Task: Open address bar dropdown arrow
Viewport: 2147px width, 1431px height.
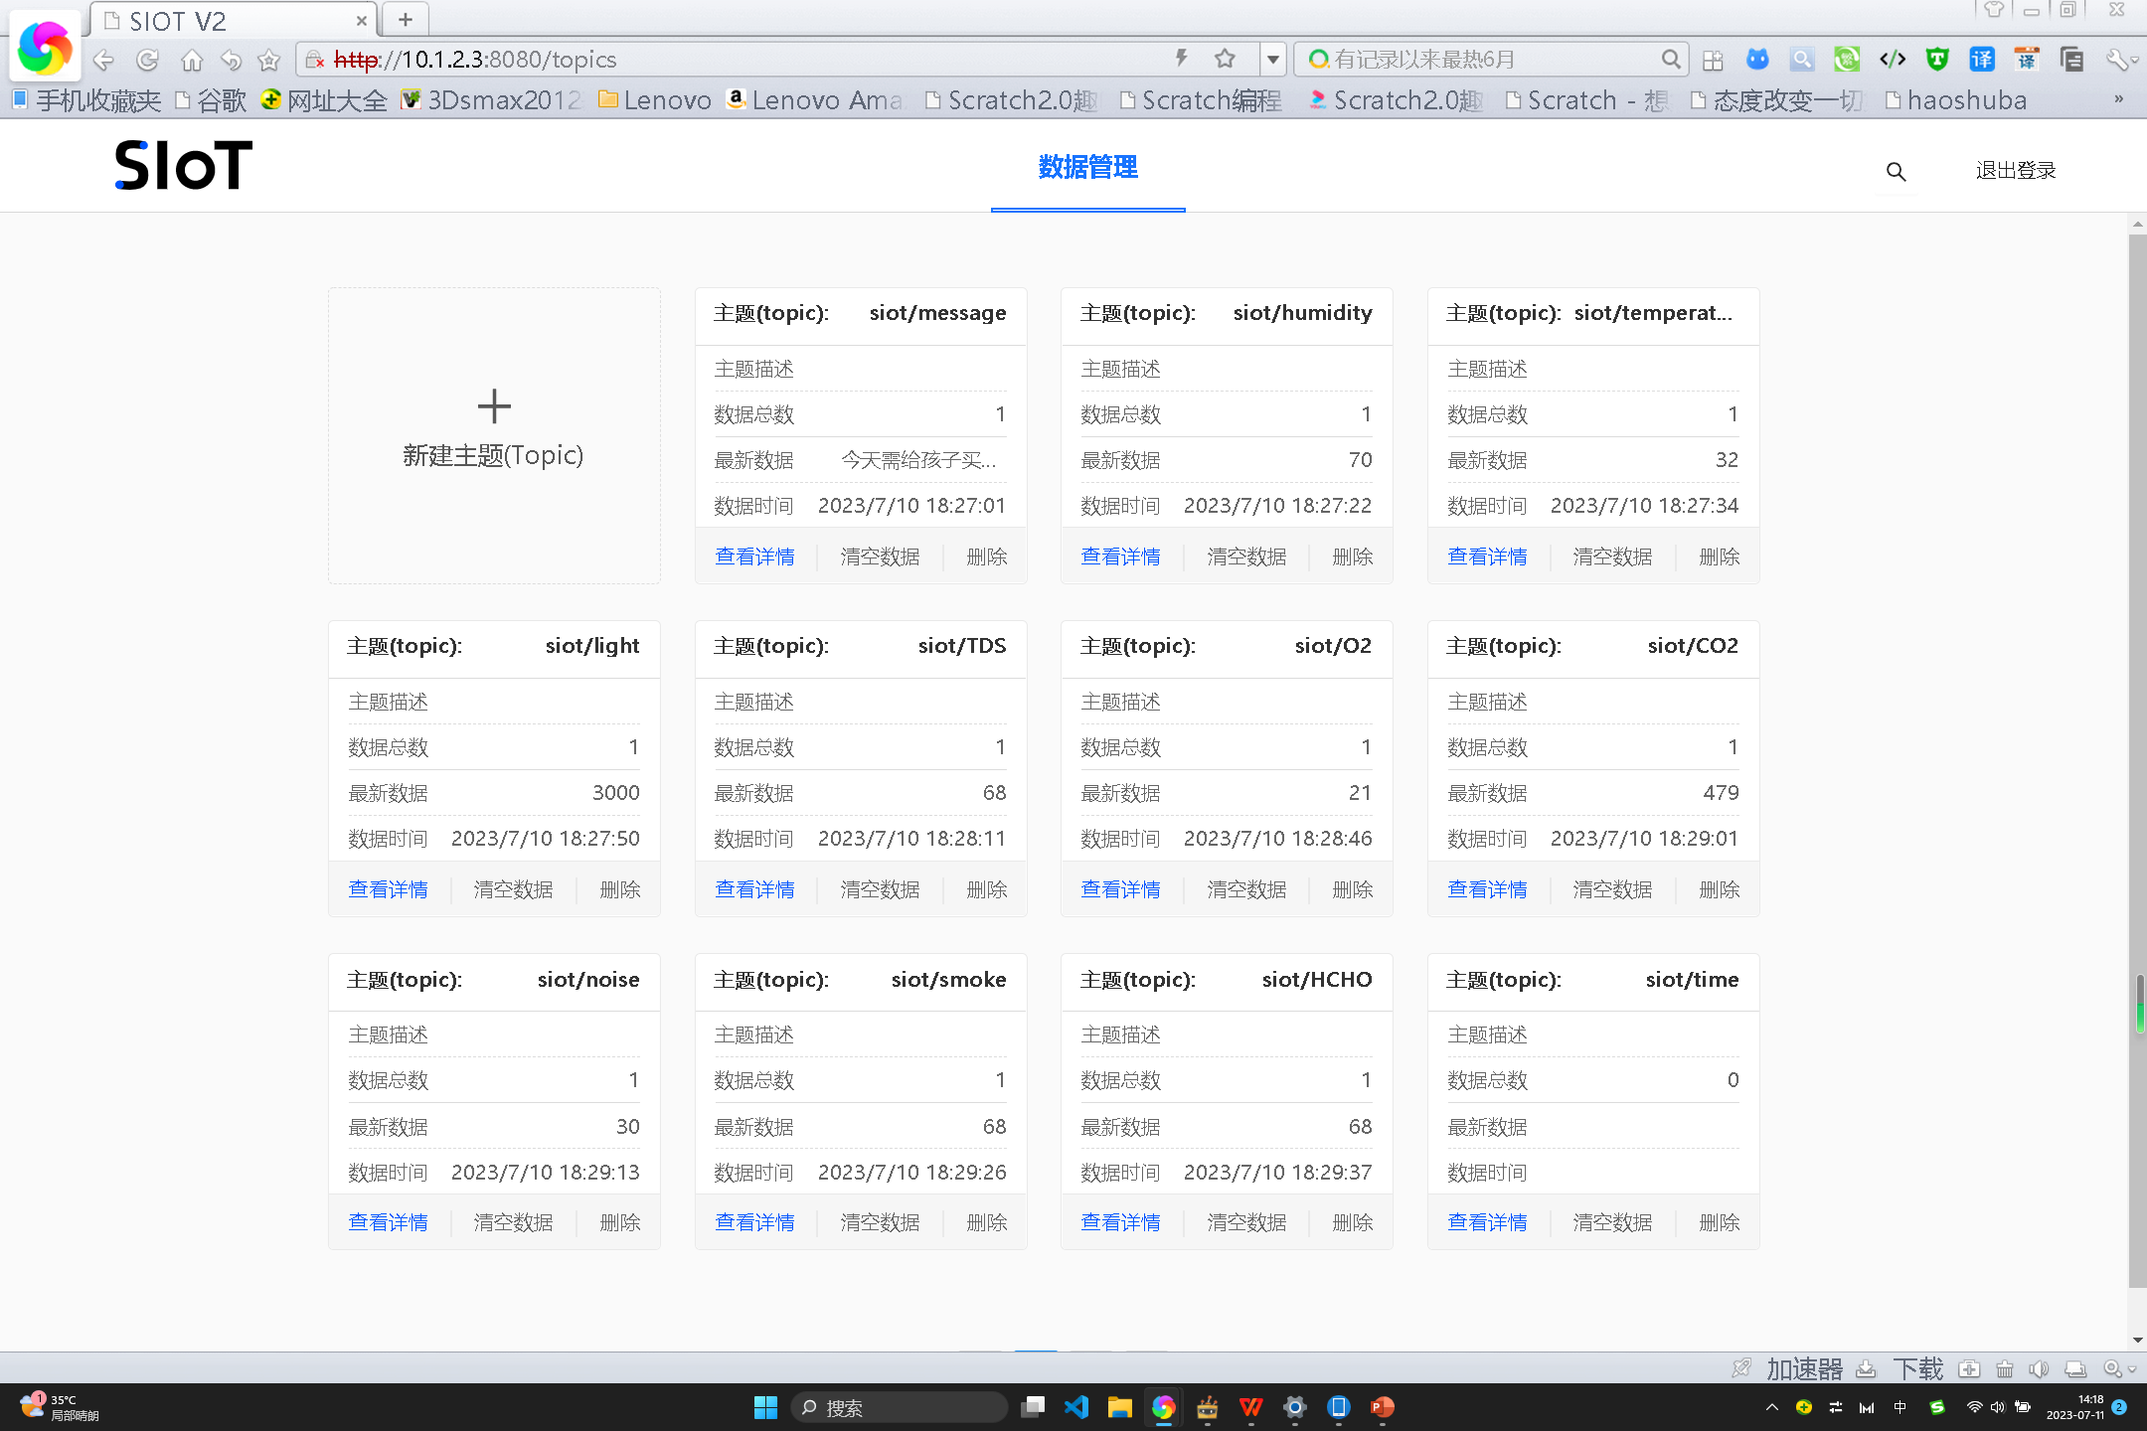Action: click(1272, 60)
